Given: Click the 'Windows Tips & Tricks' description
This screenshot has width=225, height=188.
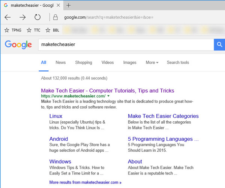Looking at the screenshot, I should pyautogui.click(x=77, y=170).
